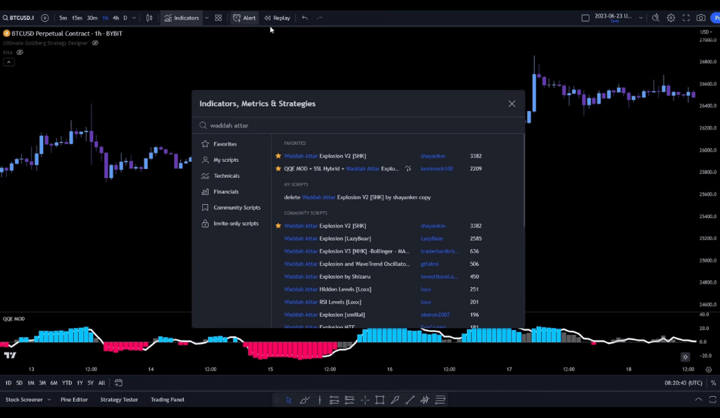720x418 pixels.
Task: Enter fullscreen mode
Action: (x=686, y=18)
